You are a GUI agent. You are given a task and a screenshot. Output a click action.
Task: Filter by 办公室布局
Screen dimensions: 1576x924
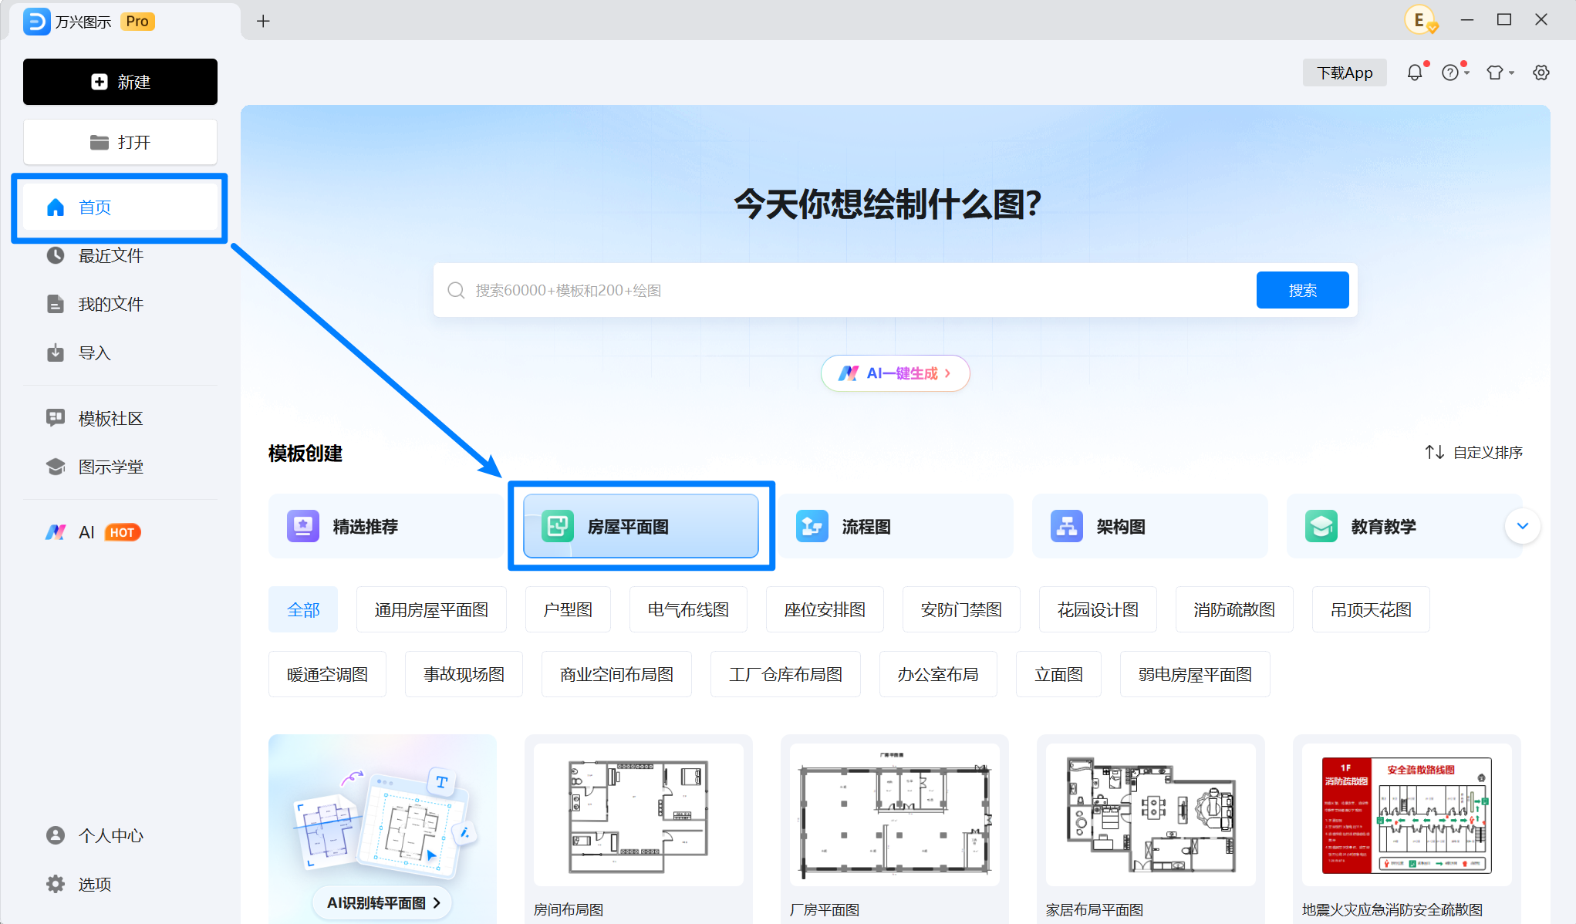point(938,674)
